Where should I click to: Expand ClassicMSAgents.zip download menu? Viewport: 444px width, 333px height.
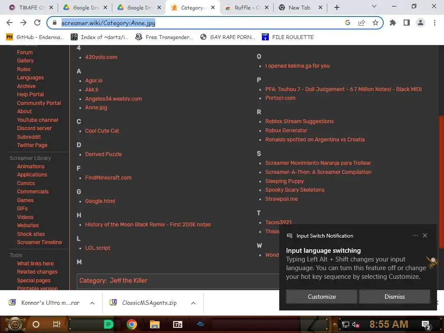click(193, 303)
